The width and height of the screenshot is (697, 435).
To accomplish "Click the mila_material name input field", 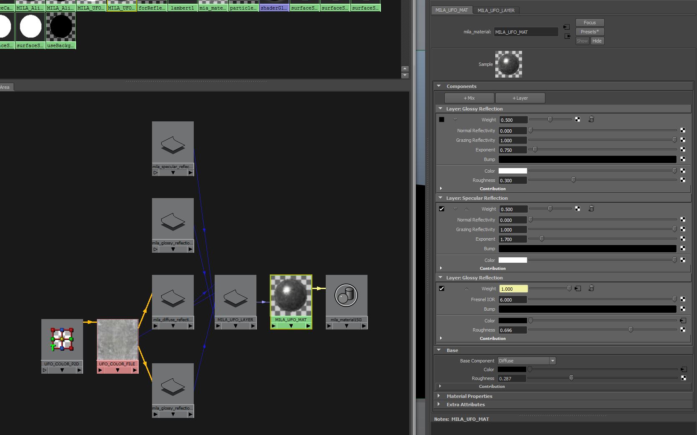I will click(526, 32).
